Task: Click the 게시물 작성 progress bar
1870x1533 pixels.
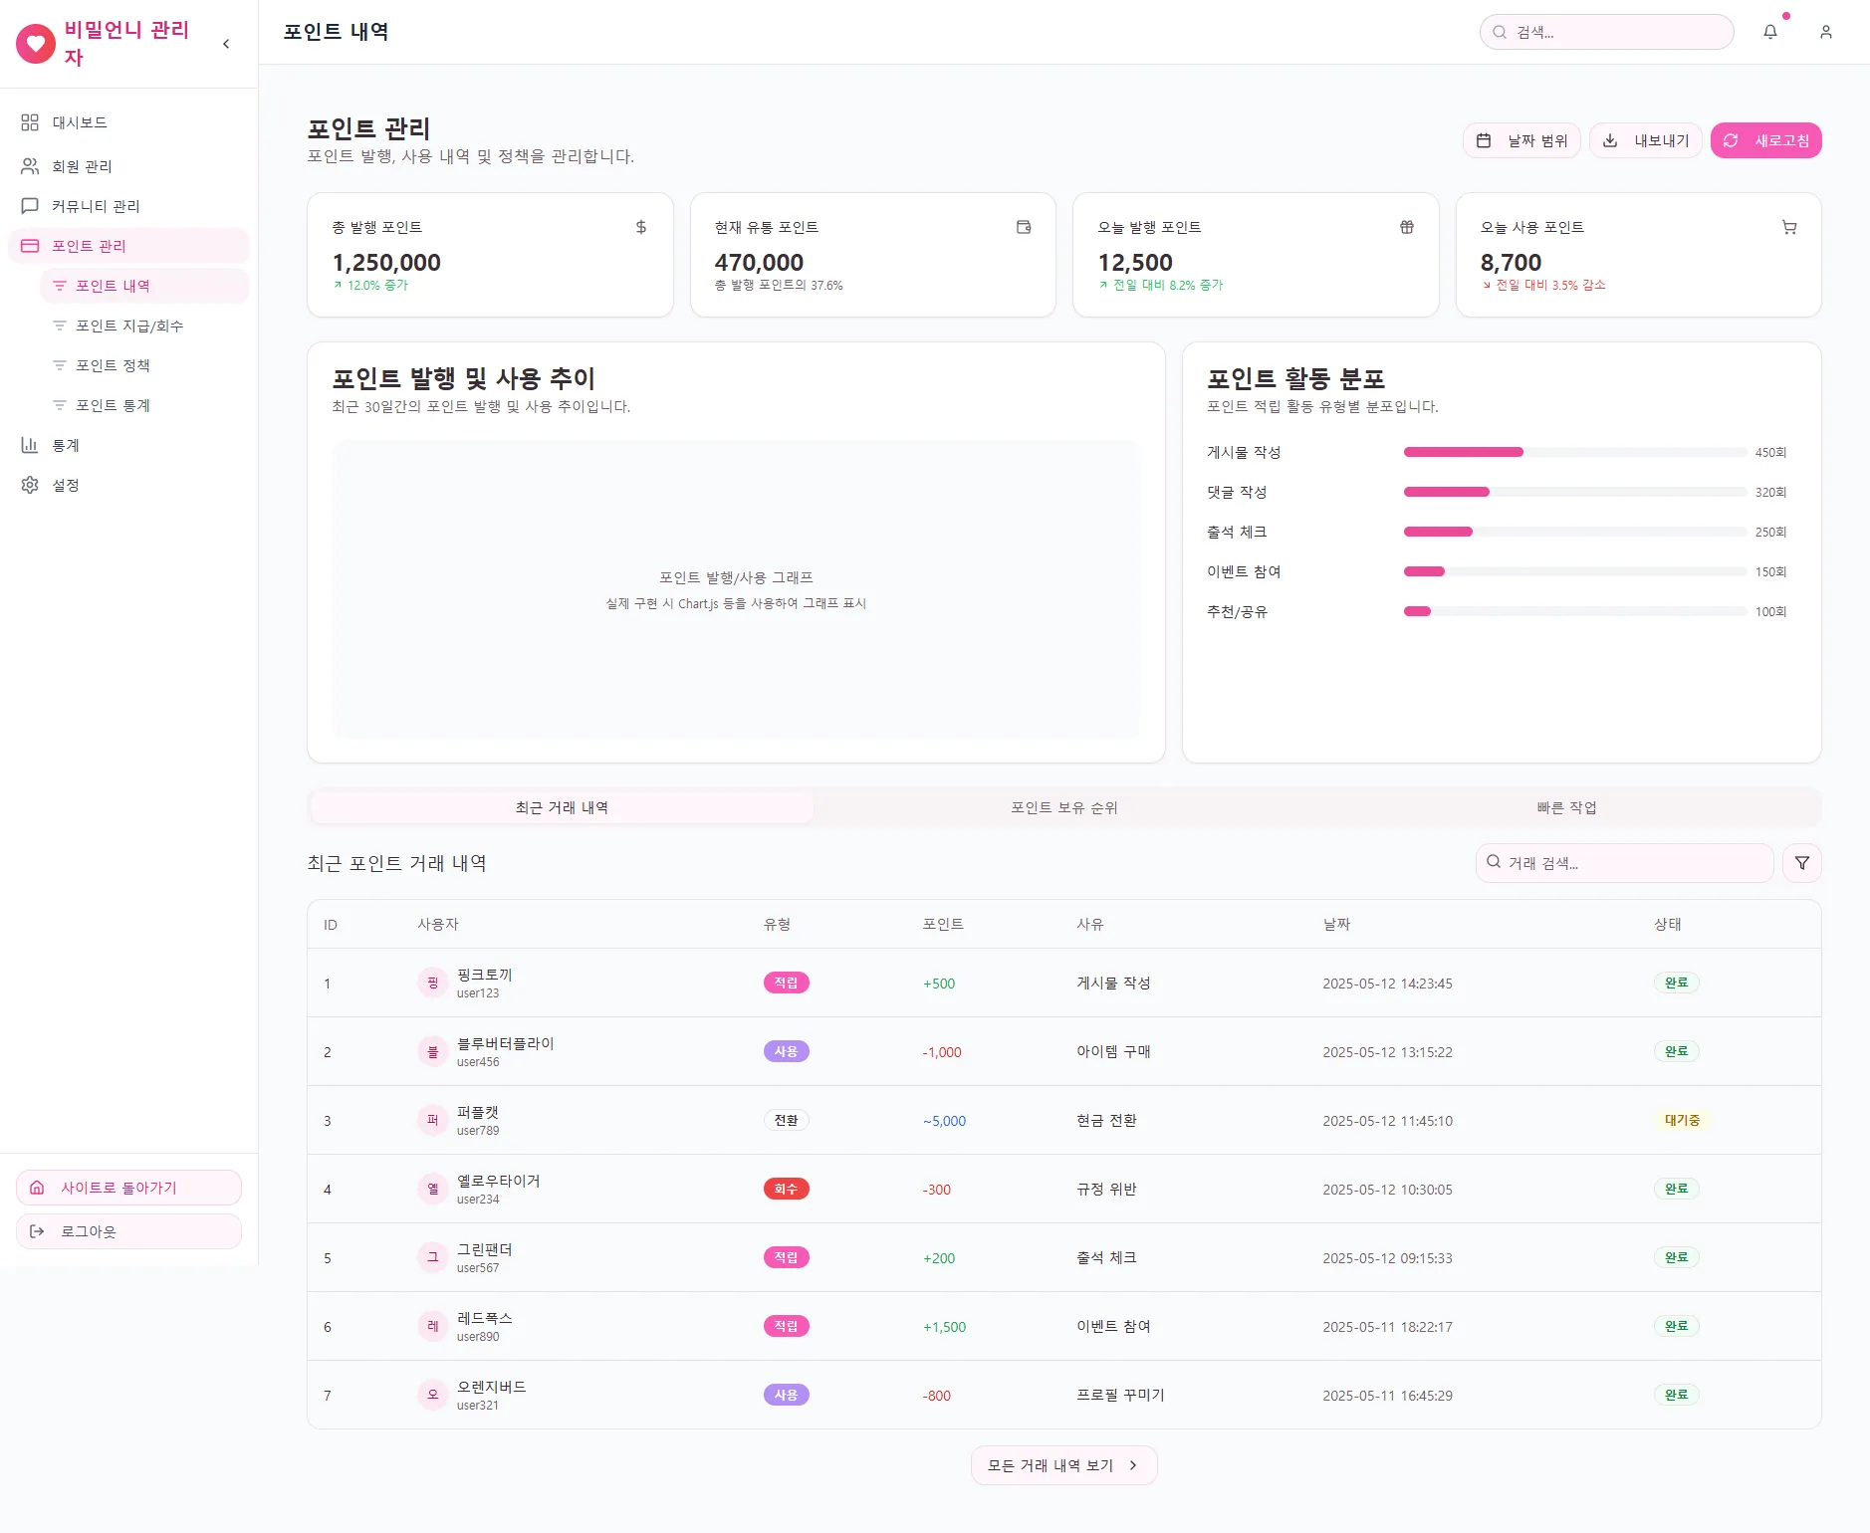Action: pyautogui.click(x=1575, y=452)
